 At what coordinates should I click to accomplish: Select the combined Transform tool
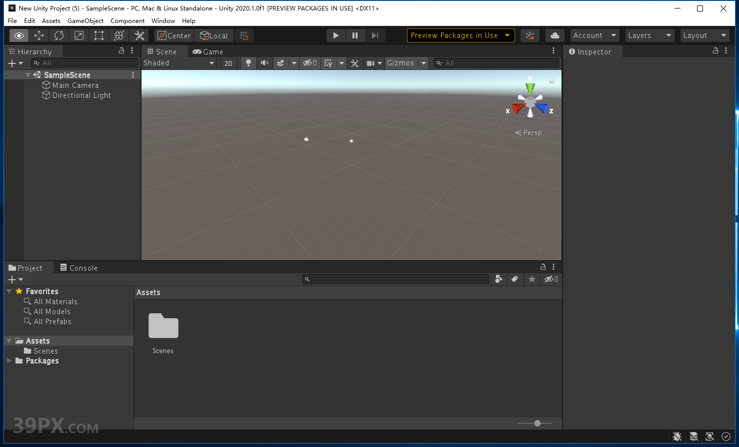[119, 35]
